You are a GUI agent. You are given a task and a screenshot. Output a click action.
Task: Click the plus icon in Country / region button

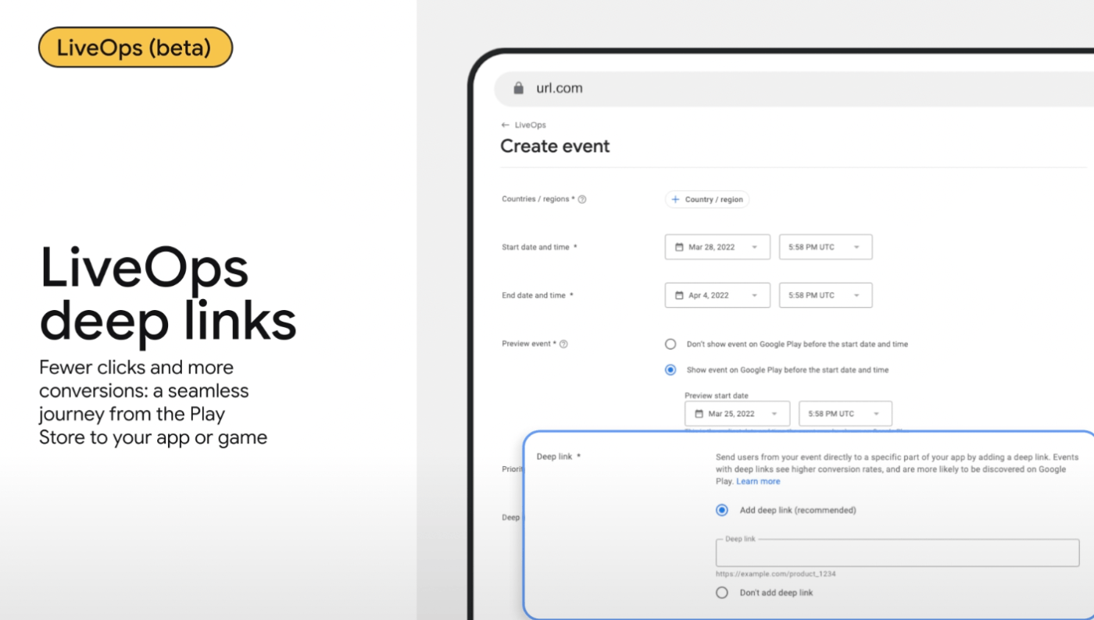(x=676, y=199)
